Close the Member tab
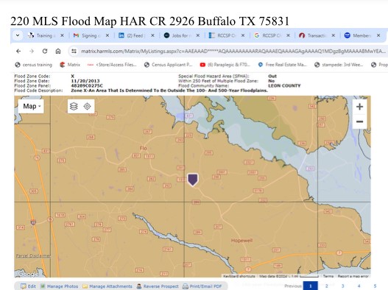This screenshot has height=290, width=388. click(x=378, y=35)
